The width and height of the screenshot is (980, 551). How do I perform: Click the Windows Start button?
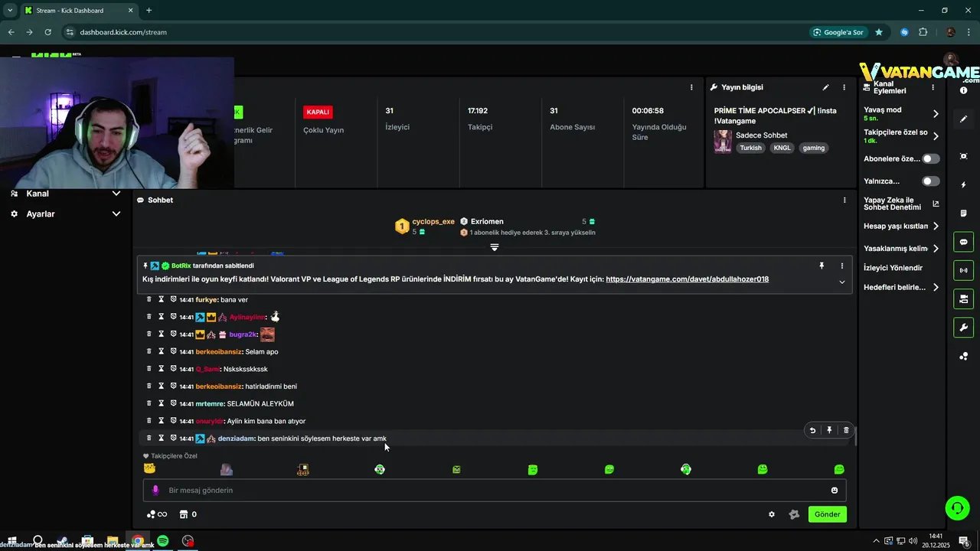pyautogui.click(x=13, y=541)
